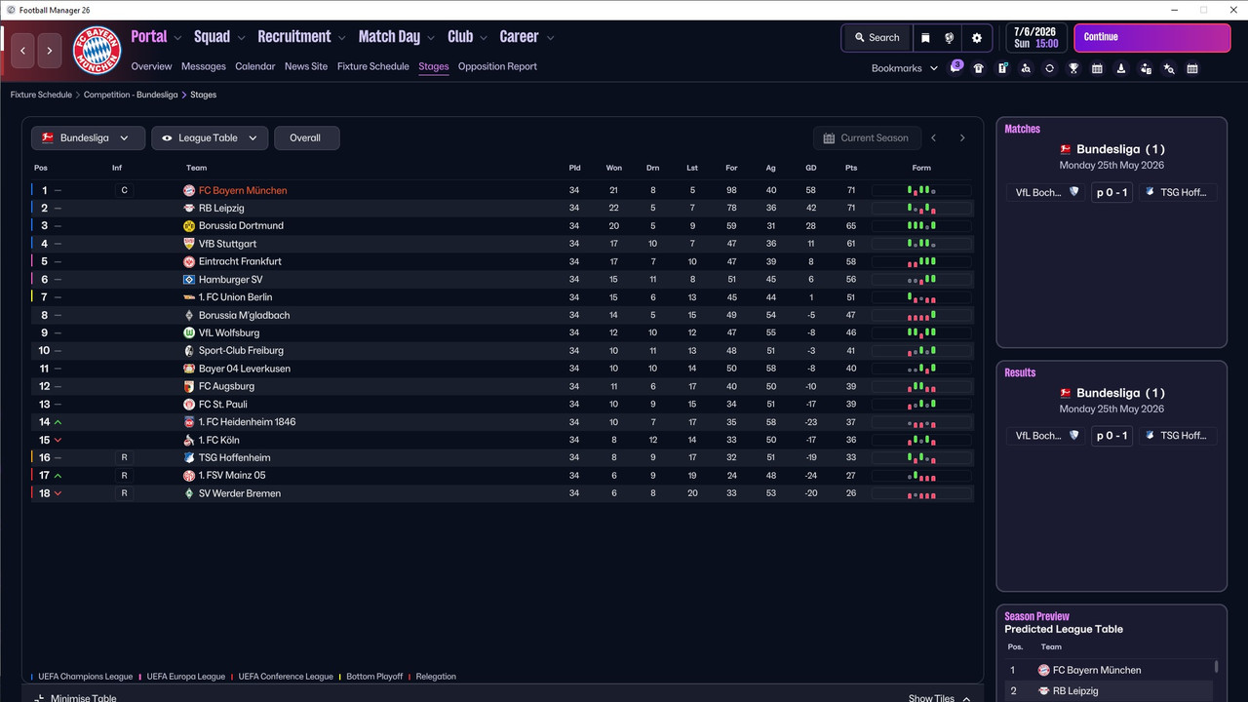Open the bookmark icon next to Search
The height and width of the screenshot is (702, 1248).
[925, 38]
